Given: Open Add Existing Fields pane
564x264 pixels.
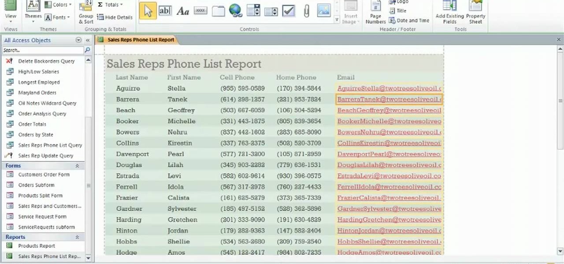Looking at the screenshot, I should [449, 13].
